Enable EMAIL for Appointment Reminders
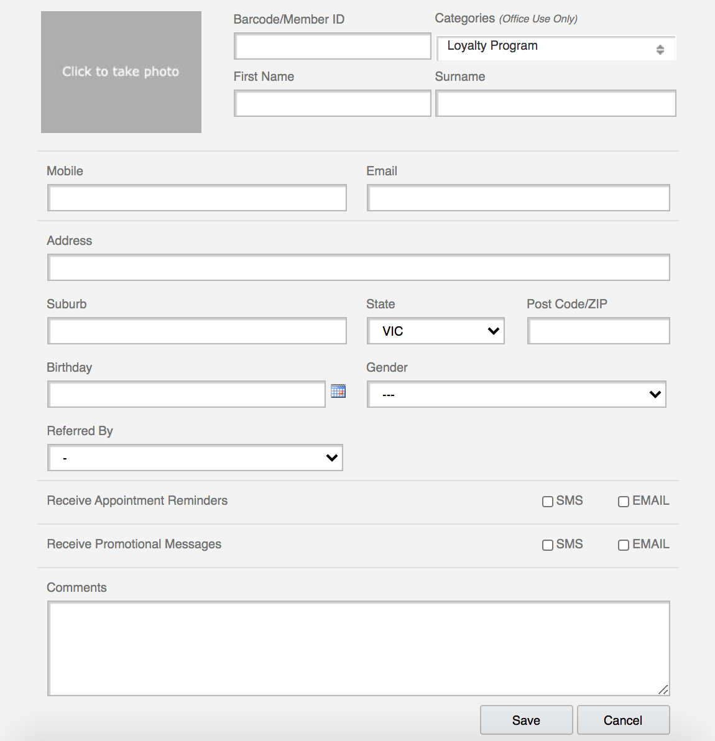Viewport: 715px width, 741px height. tap(624, 502)
